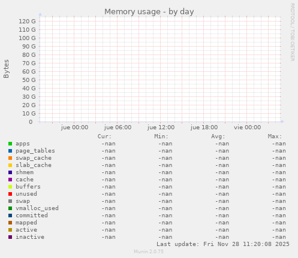Click the apps green color swatch
The image size is (298, 258).
[10, 144]
